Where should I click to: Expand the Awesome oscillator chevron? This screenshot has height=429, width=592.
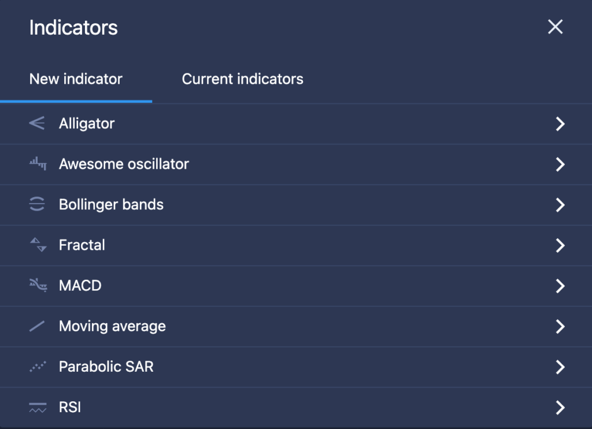(560, 164)
